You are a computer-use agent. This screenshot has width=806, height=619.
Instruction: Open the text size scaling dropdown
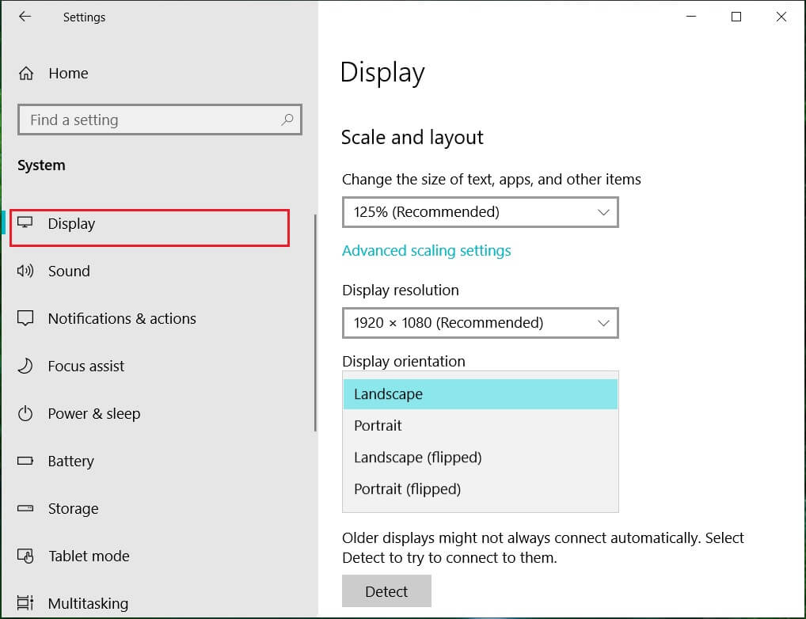tap(480, 212)
